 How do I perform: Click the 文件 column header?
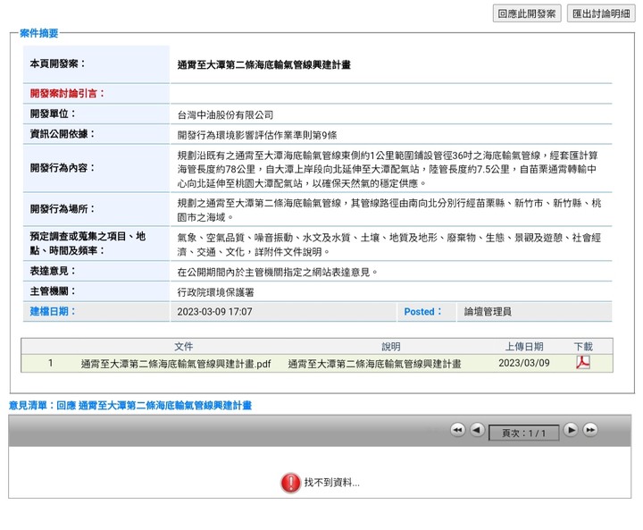click(183, 347)
